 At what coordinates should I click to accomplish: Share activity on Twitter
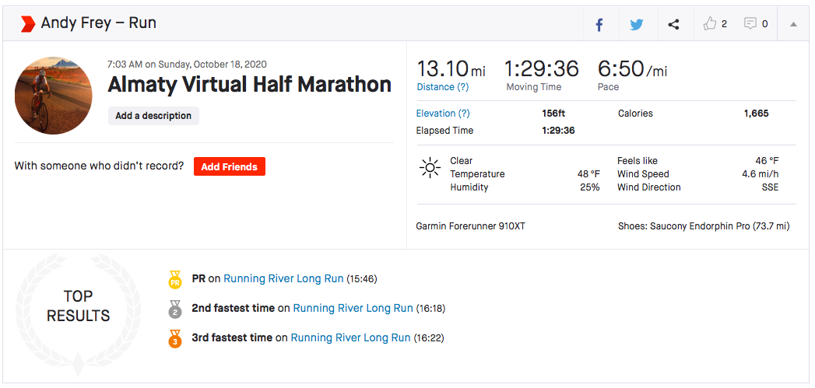tap(637, 24)
